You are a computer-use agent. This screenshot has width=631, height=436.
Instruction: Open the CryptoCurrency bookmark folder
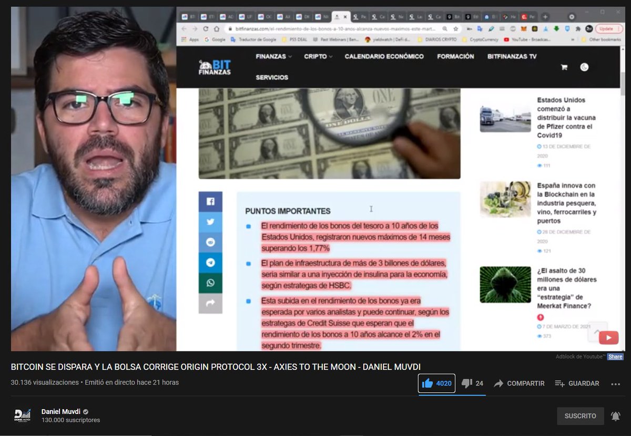click(x=481, y=39)
